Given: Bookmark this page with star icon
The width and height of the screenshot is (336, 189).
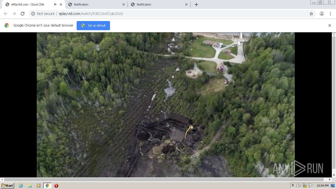Looking at the screenshot, I should (x=311, y=14).
